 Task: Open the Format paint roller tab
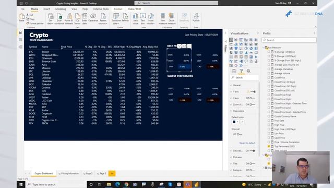(x=241, y=71)
